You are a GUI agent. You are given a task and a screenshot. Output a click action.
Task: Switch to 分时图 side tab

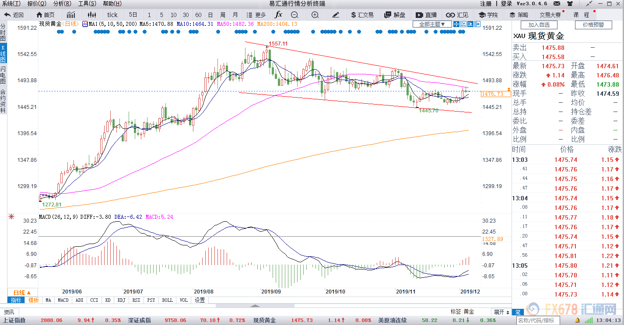pyautogui.click(x=3, y=33)
